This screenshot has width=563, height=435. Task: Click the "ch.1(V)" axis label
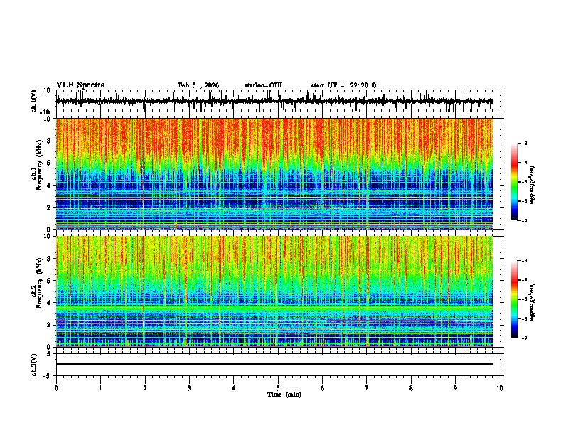34,101
